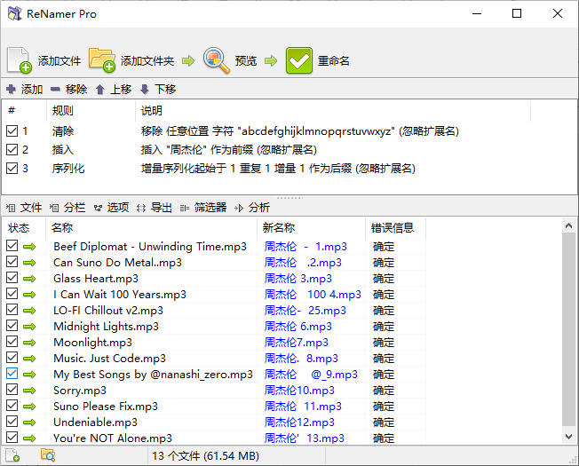Click the 移除 rule minus icon
This screenshot has width=579, height=466.
tap(55, 90)
